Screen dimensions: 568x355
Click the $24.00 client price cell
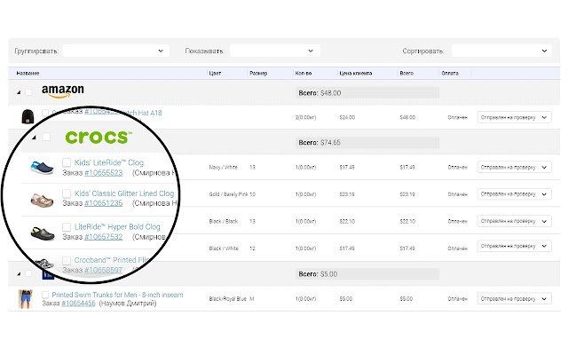347,117
